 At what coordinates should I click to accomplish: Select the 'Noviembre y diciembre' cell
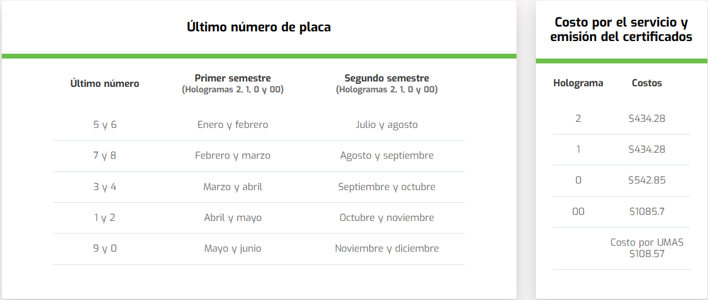[x=387, y=249]
